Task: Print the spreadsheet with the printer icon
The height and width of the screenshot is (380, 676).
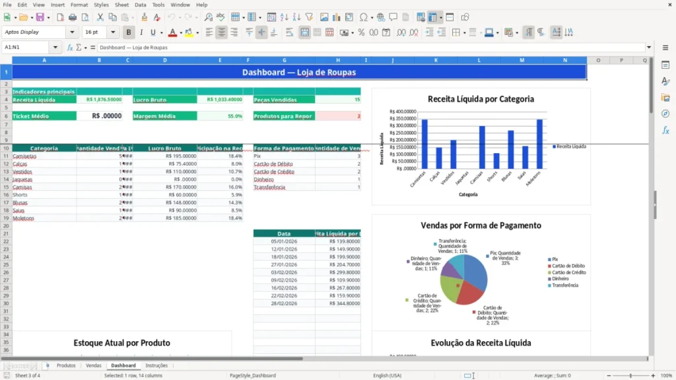Action: tap(73, 17)
